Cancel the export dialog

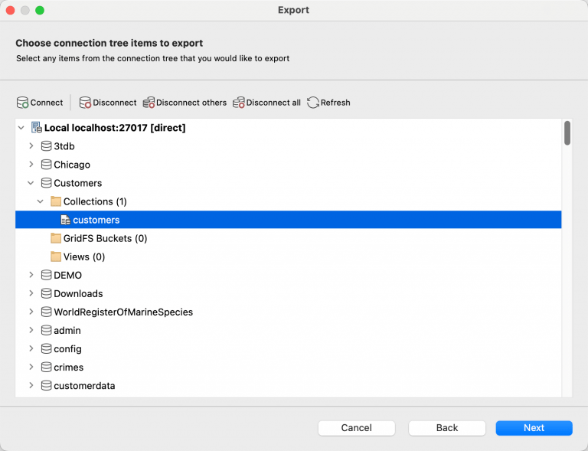click(356, 428)
